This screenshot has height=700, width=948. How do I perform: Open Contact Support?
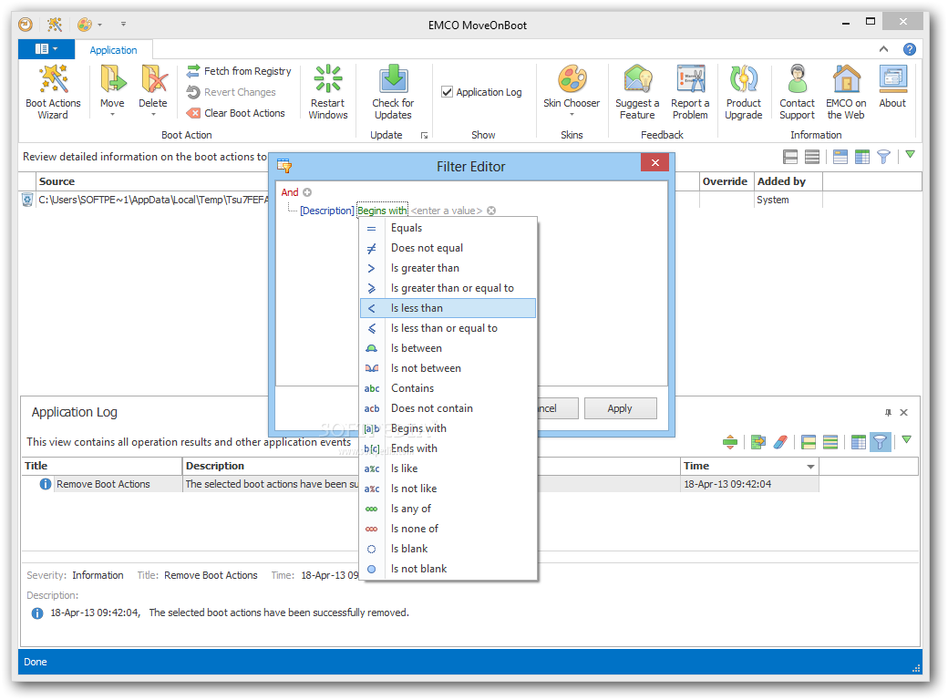tap(797, 92)
